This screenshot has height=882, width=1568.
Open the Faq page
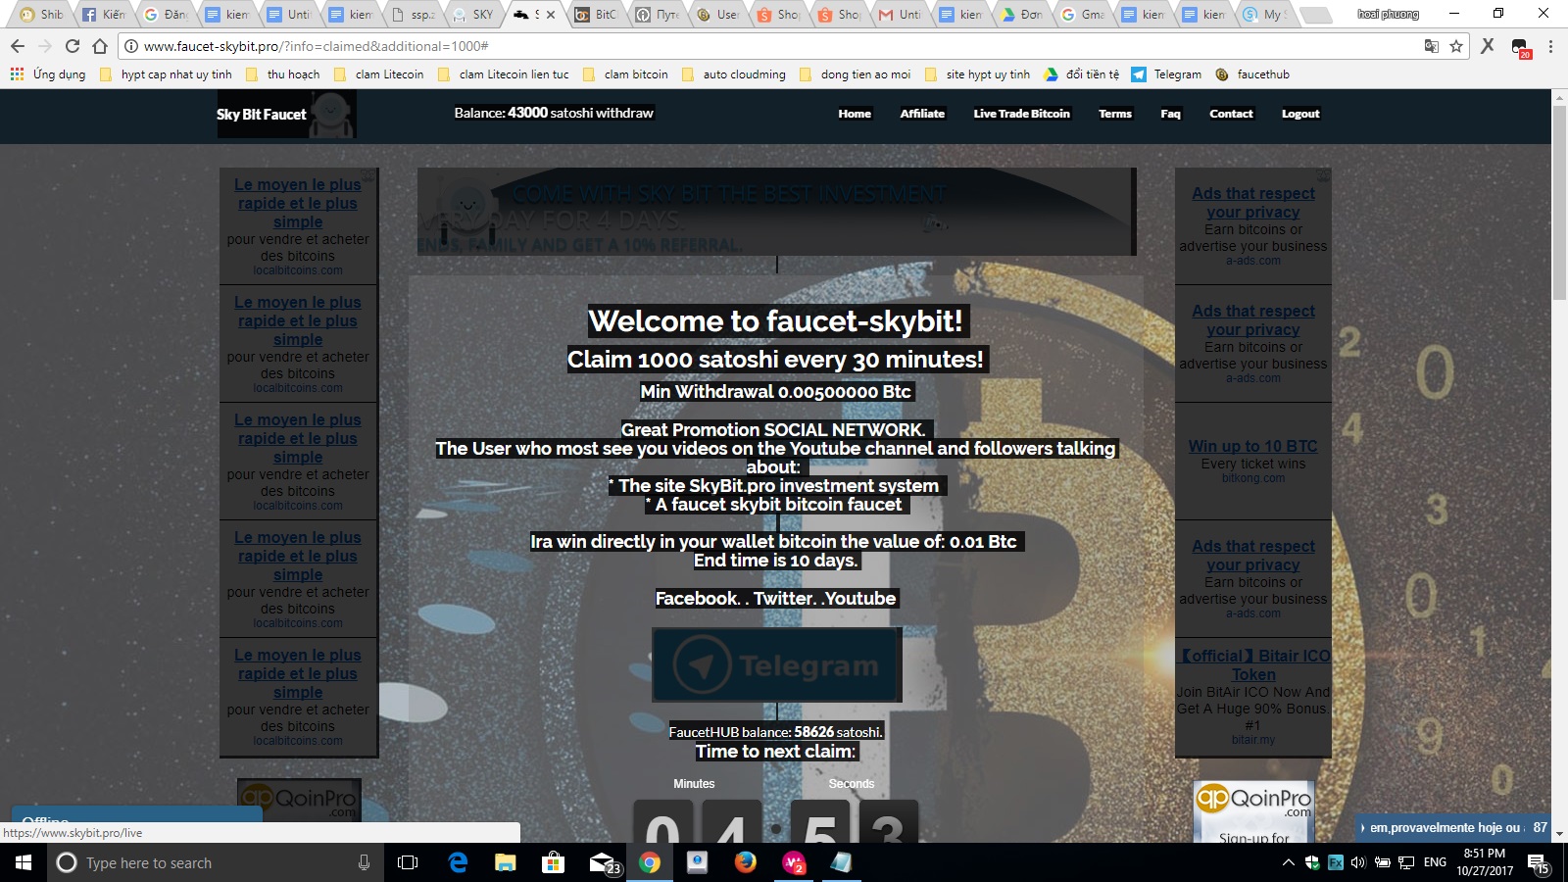coord(1170,114)
